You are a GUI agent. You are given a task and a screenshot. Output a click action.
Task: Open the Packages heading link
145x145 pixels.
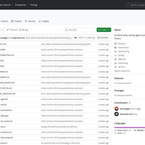[x=119, y=90]
